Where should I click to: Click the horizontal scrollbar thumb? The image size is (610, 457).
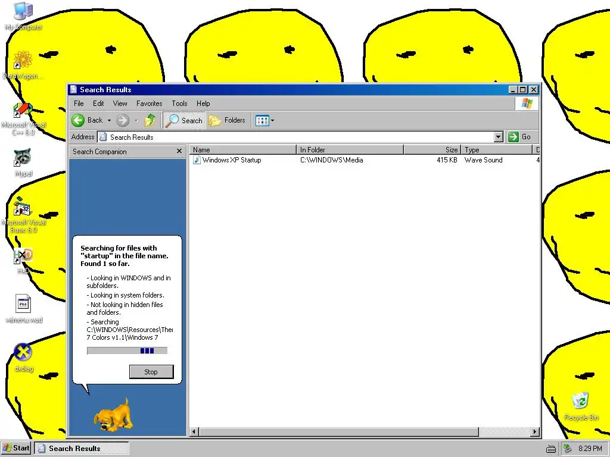click(339, 432)
